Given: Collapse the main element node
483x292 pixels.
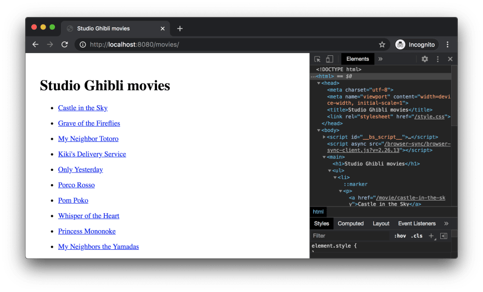Looking at the screenshot, I should tap(324, 157).
